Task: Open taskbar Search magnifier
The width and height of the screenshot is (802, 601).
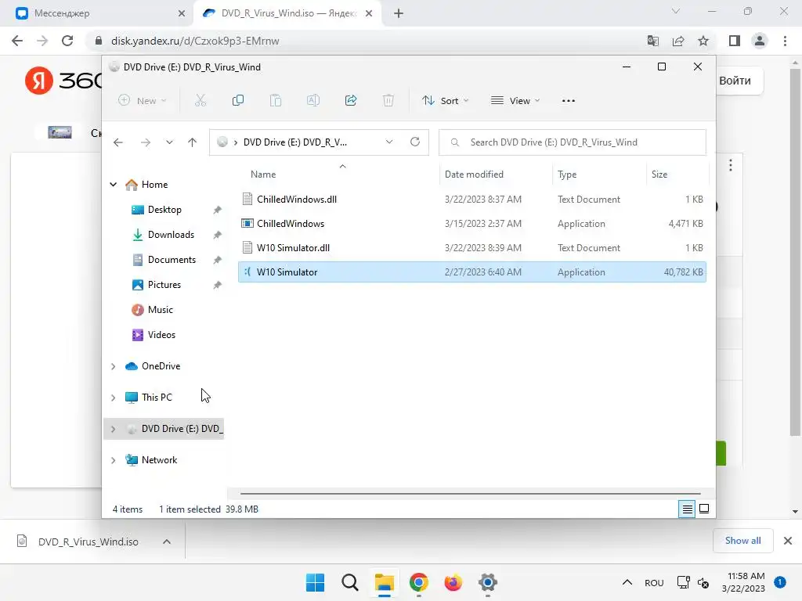Action: pos(350,582)
